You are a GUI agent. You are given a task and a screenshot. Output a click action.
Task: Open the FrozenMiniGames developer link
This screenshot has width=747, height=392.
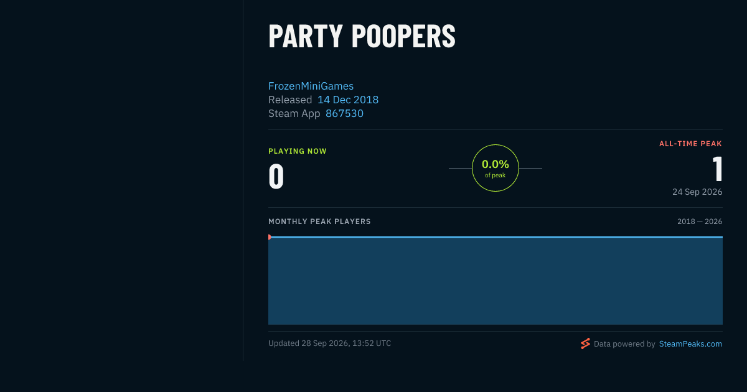(311, 86)
